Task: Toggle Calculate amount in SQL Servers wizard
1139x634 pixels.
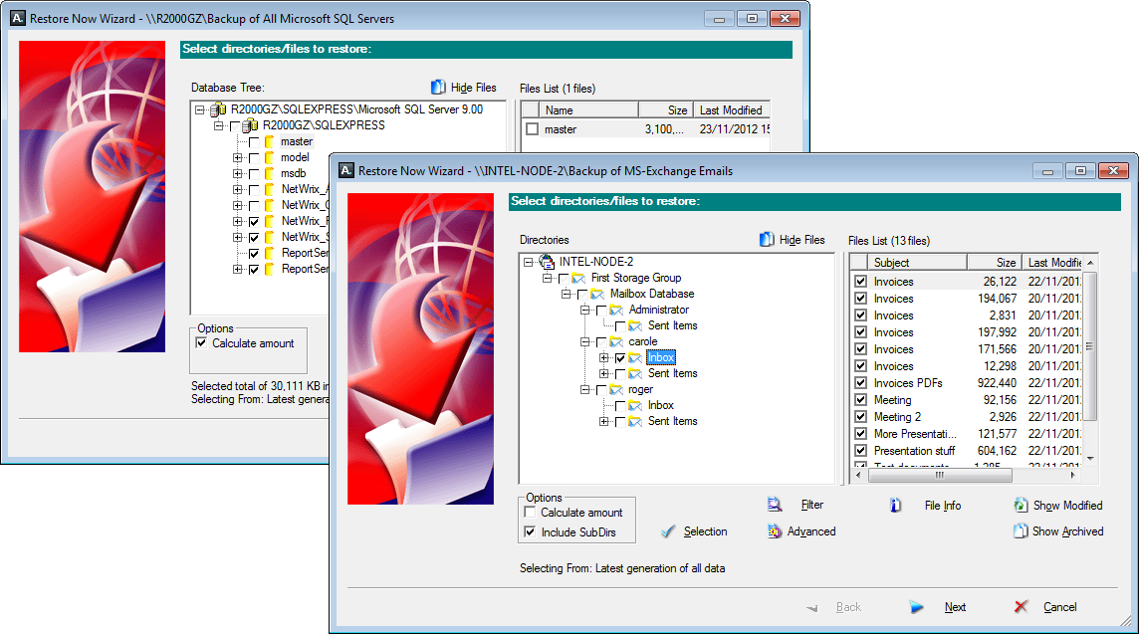Action: click(201, 342)
